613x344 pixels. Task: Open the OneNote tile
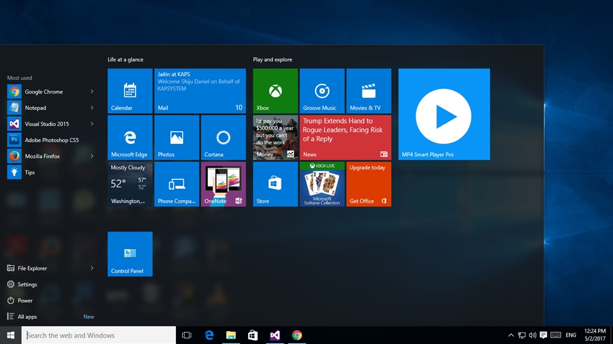223,184
